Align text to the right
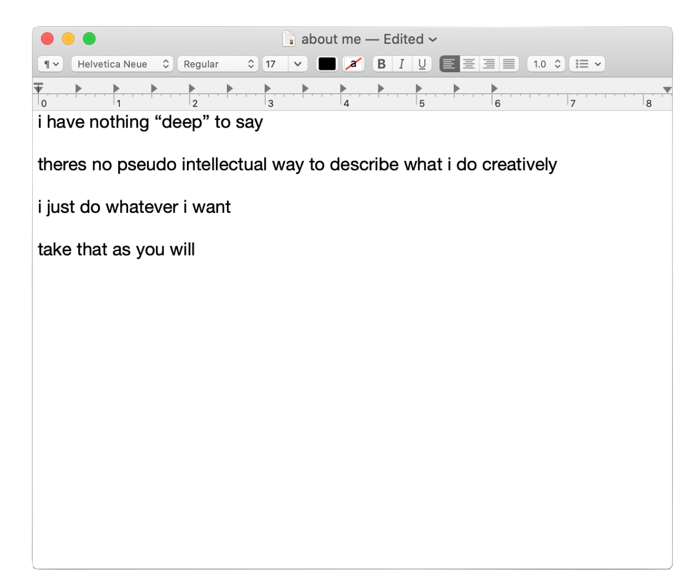689x580 pixels. pyautogui.click(x=489, y=64)
